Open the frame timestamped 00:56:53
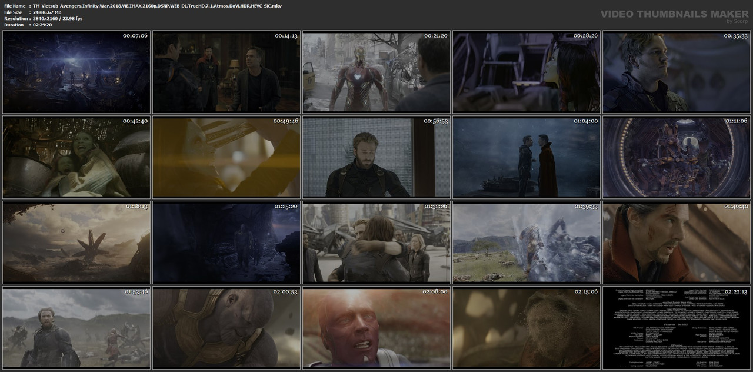This screenshot has height=372, width=753. pos(376,157)
